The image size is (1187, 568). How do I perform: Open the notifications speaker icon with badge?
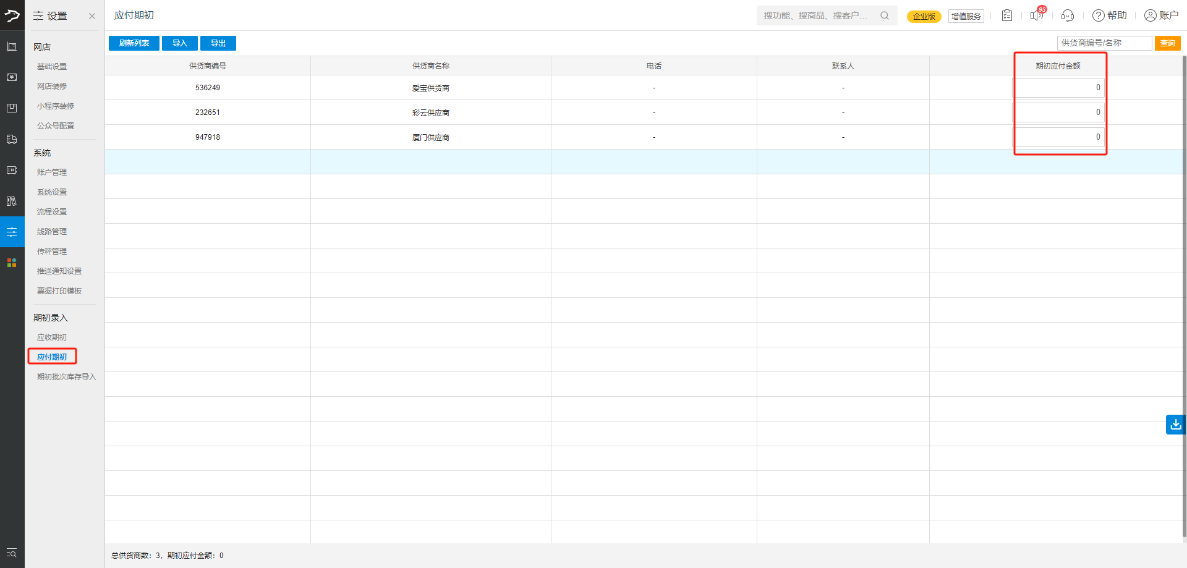pyautogui.click(x=1037, y=15)
